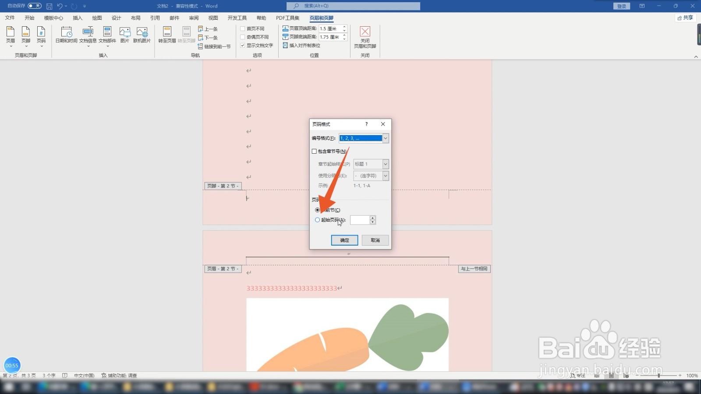Screen dimensions: 701x394
Task: Save the document with the floppy icon
Action: click(49, 6)
